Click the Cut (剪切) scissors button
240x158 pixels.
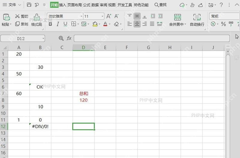(22, 16)
